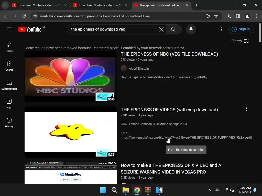Click the page vertical scrollbar
Image resolution: width=262 pixels, height=196 pixels.
260,32
